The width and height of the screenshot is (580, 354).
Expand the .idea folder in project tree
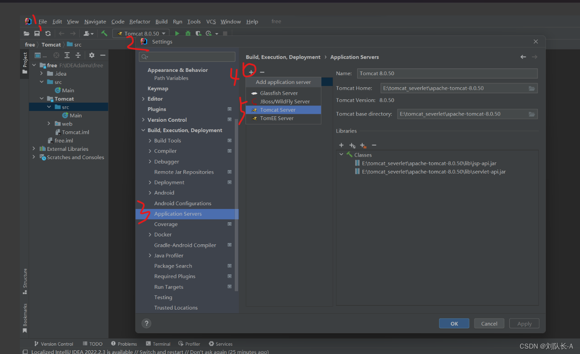42,74
